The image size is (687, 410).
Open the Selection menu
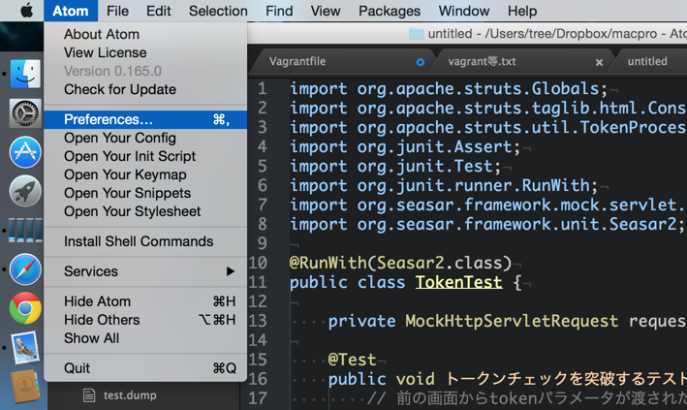(x=218, y=11)
